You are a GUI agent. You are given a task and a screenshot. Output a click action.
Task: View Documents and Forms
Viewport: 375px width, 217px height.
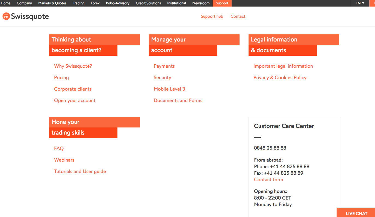tap(178, 100)
